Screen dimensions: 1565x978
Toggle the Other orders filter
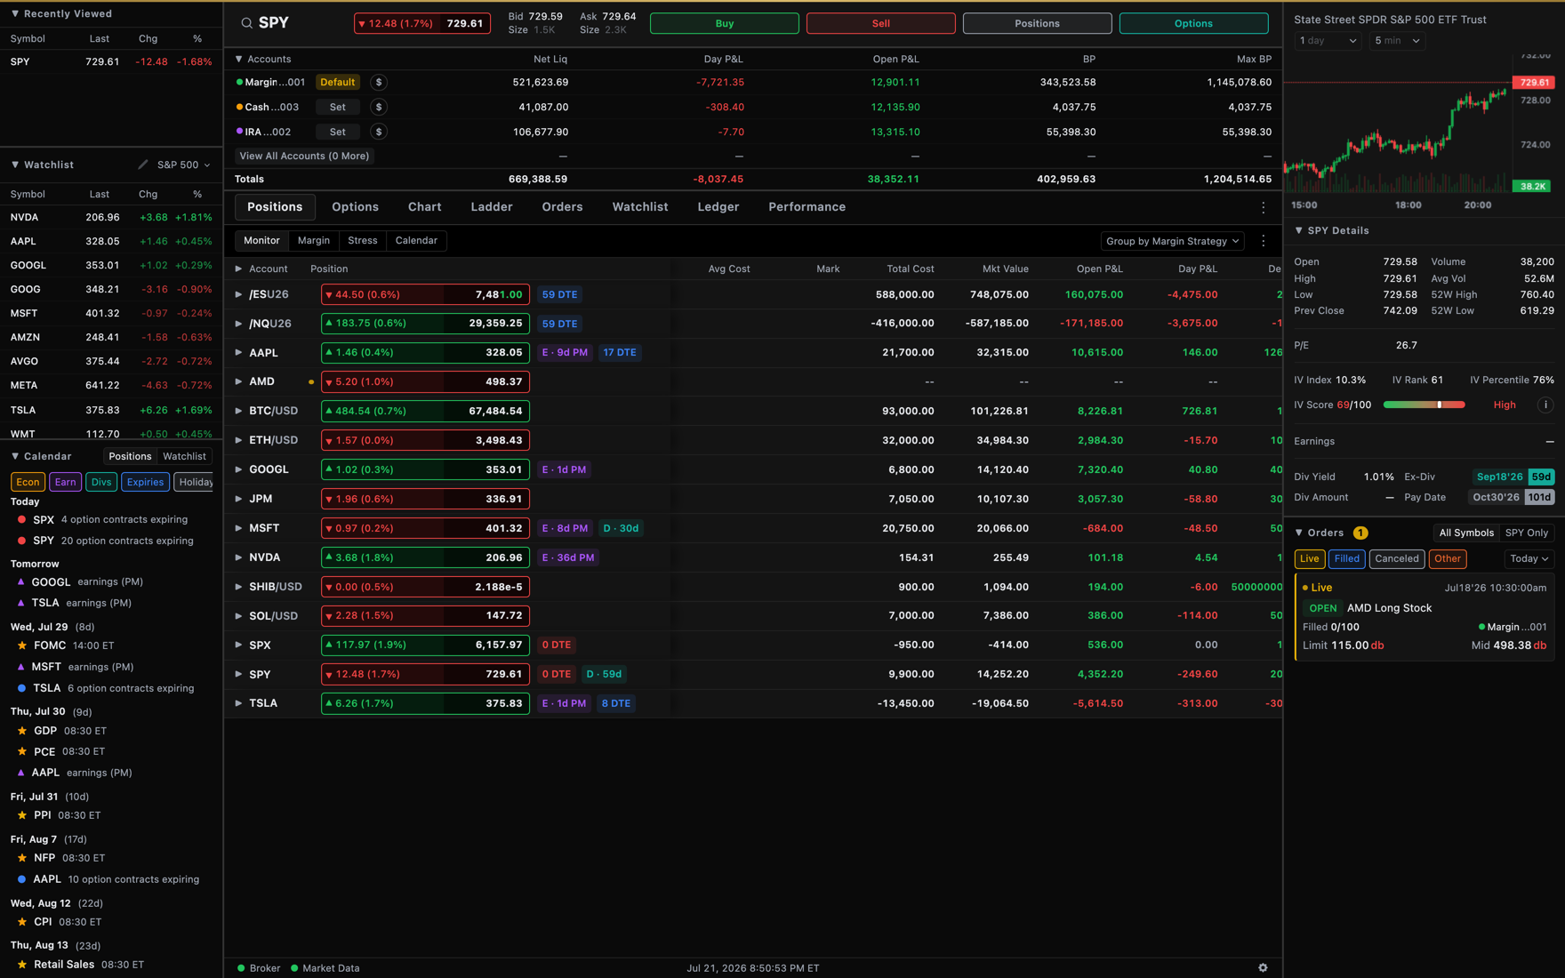(x=1448, y=558)
